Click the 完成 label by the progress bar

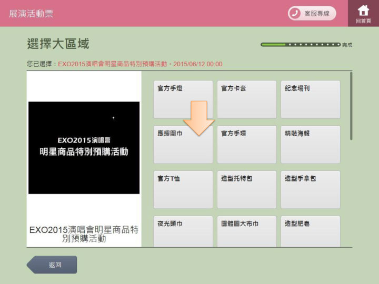[347, 45]
